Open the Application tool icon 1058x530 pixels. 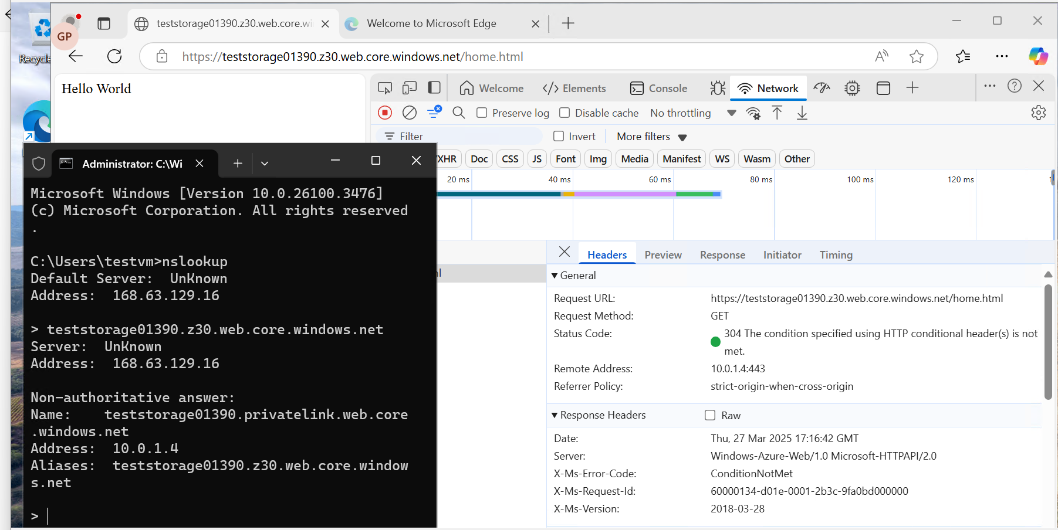point(883,88)
